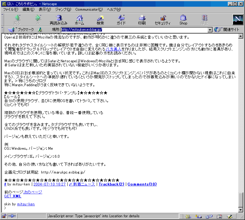Toggle the online/offline connection icon
The height and width of the screenshot is (220, 245).
click(12, 216)
